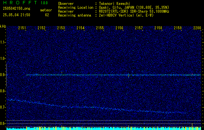Click the green 0.9 kHz carrier line
This screenshot has width=204, height=130.
114,75
